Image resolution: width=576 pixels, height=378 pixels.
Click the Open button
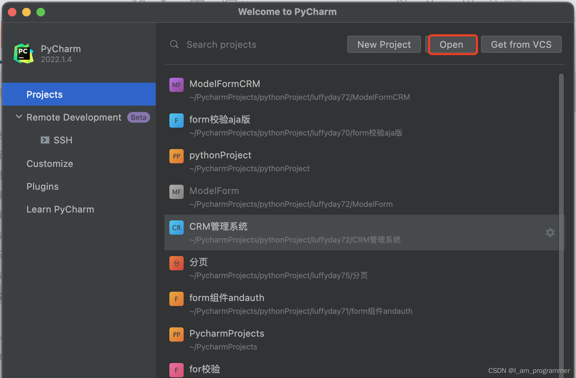tap(451, 44)
